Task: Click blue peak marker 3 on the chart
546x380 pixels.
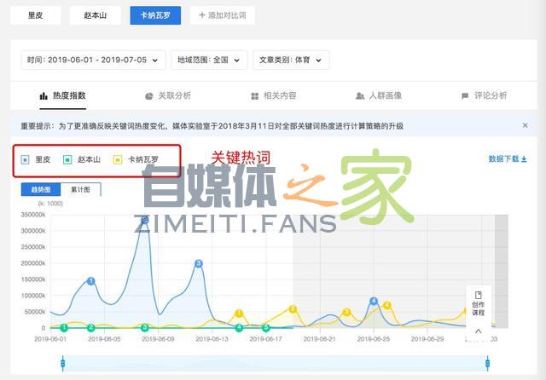Action: click(199, 263)
